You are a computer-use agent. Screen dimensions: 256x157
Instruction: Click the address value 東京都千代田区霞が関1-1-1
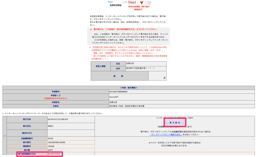click(140, 68)
